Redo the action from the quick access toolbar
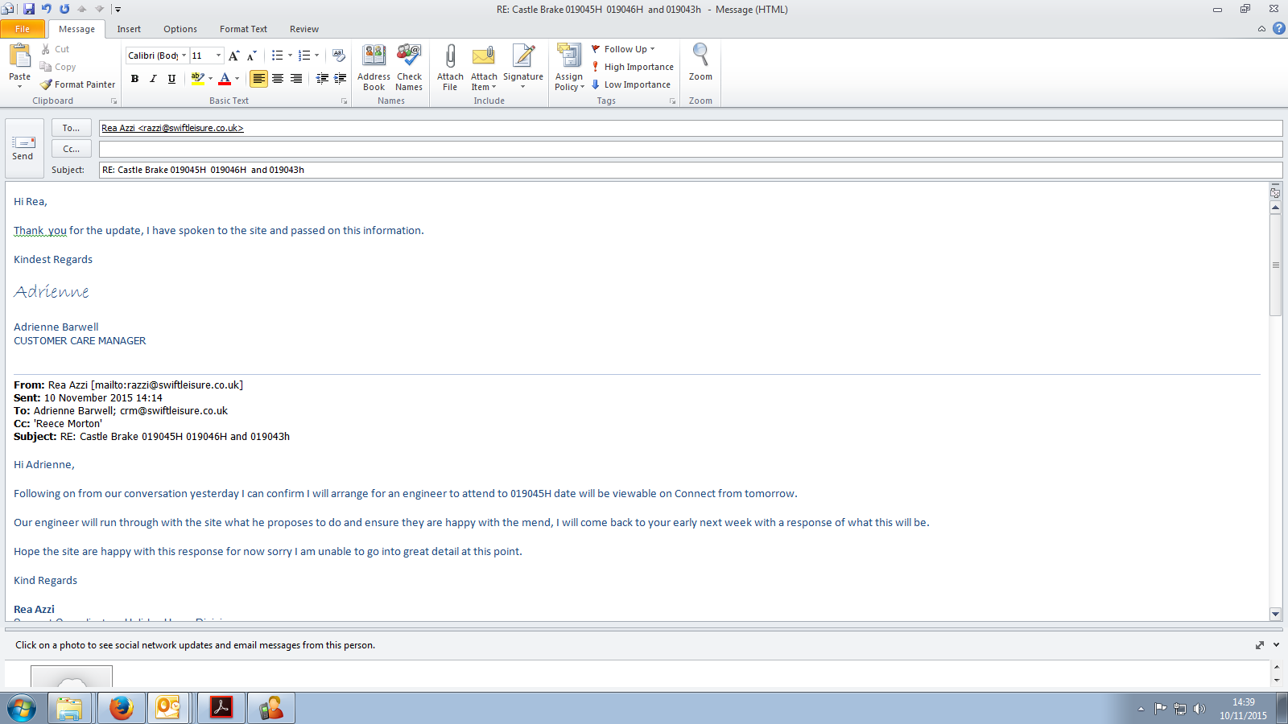Image resolution: width=1288 pixels, height=724 pixels. (x=64, y=9)
